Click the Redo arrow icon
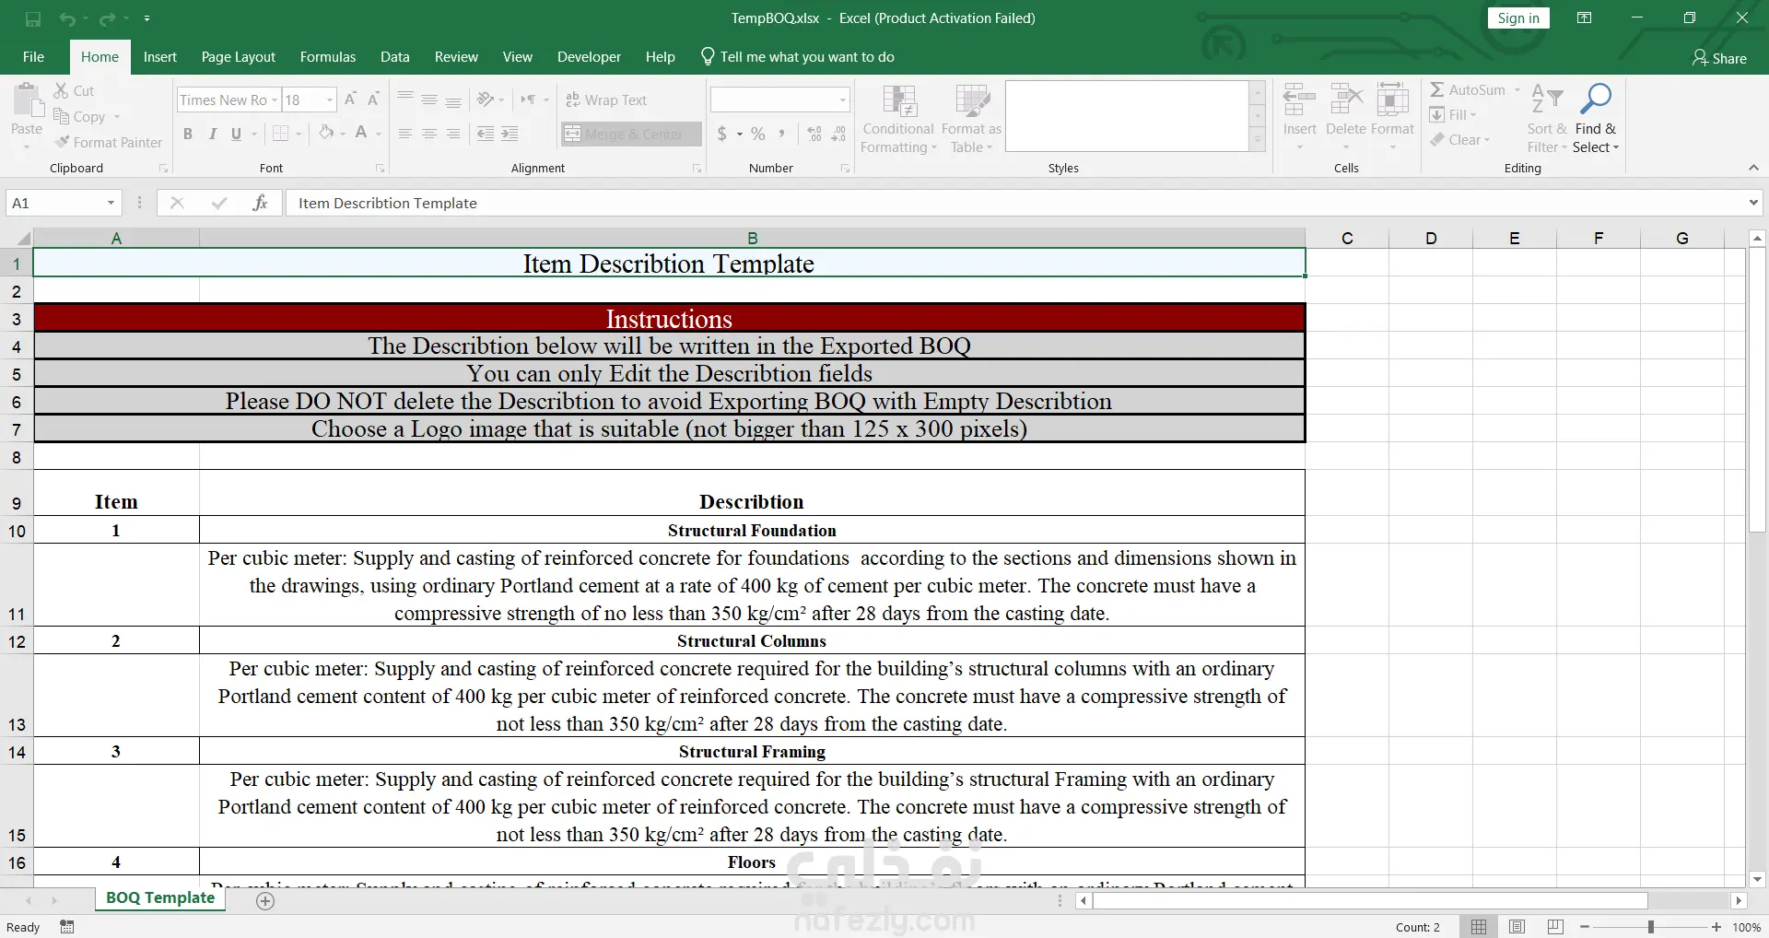1769x938 pixels. point(108,18)
